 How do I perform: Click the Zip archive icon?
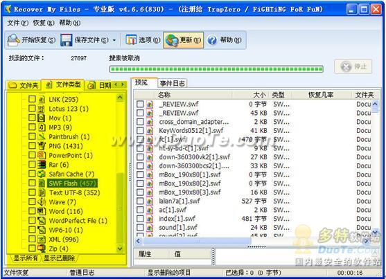point(42,249)
